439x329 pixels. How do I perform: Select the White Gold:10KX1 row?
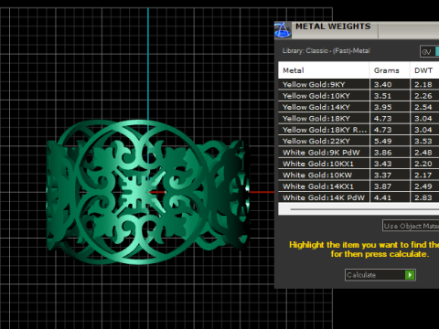tap(359, 164)
